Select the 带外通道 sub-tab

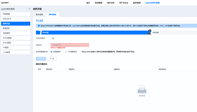(39, 21)
